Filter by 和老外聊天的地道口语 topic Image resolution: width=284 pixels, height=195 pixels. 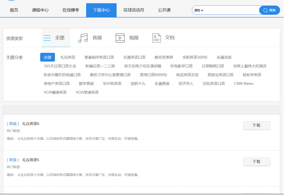(62, 75)
